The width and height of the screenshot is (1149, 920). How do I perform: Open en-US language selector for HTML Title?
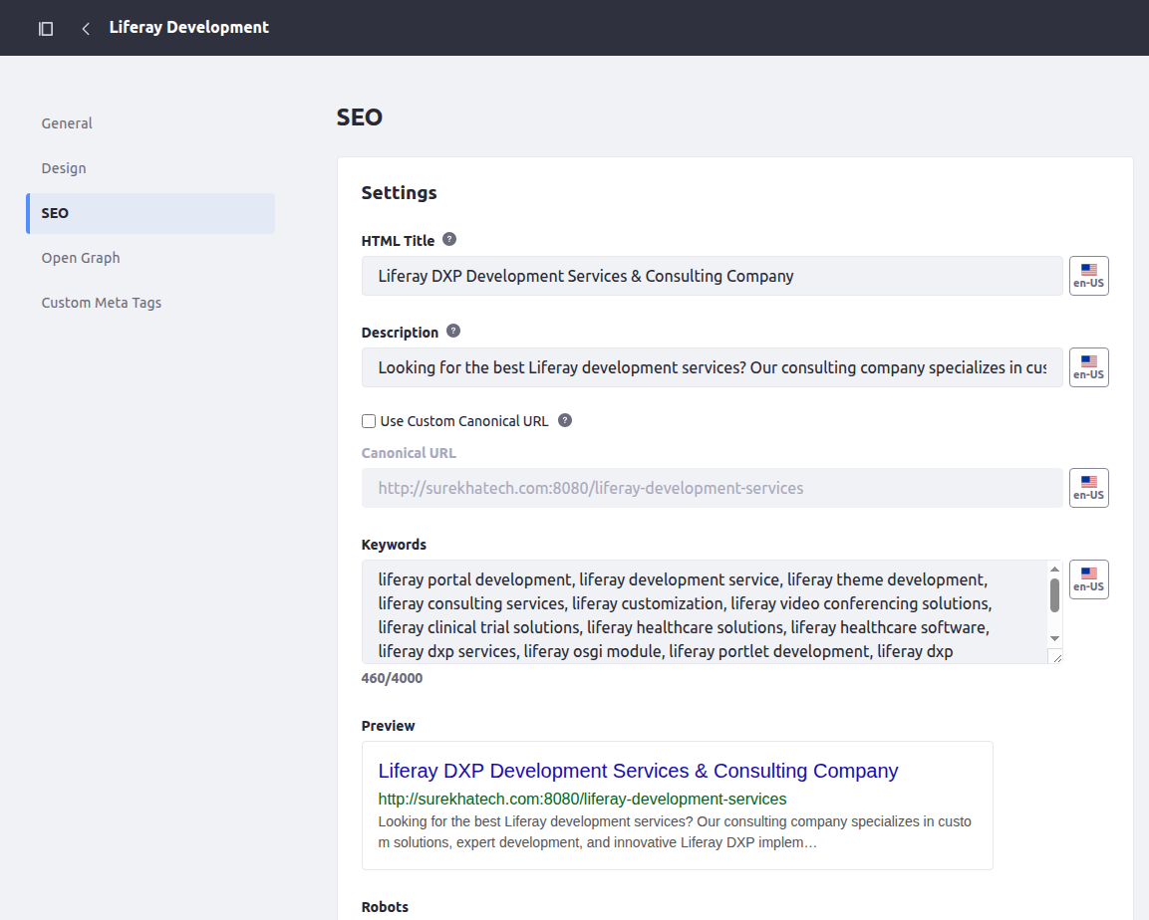click(x=1089, y=276)
